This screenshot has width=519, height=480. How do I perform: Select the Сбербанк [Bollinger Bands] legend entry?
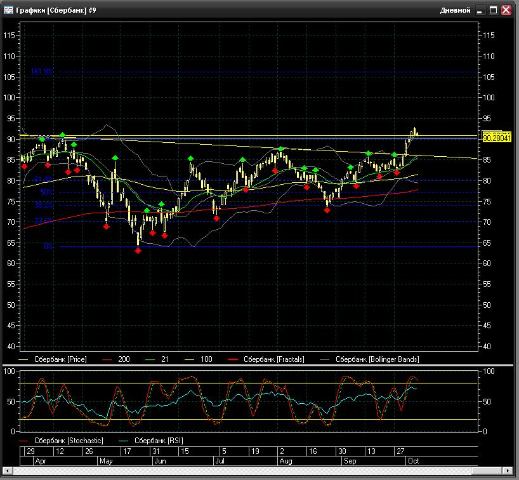[370, 359]
